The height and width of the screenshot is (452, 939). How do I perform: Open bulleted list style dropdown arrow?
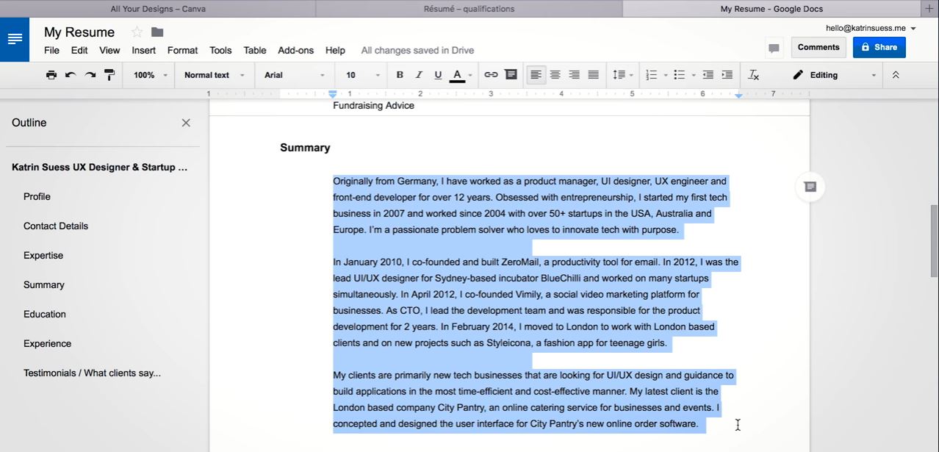(694, 75)
